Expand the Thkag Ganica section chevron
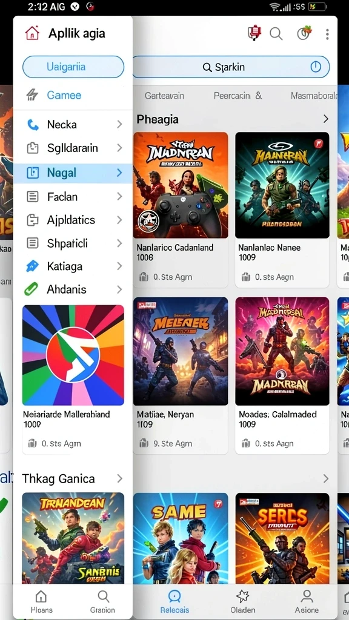The width and height of the screenshot is (349, 620). point(119,478)
